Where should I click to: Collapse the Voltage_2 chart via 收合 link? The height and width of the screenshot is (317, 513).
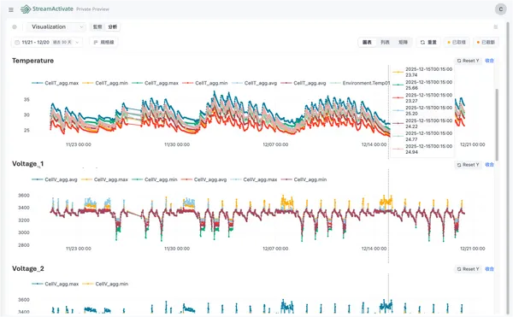[489, 269]
